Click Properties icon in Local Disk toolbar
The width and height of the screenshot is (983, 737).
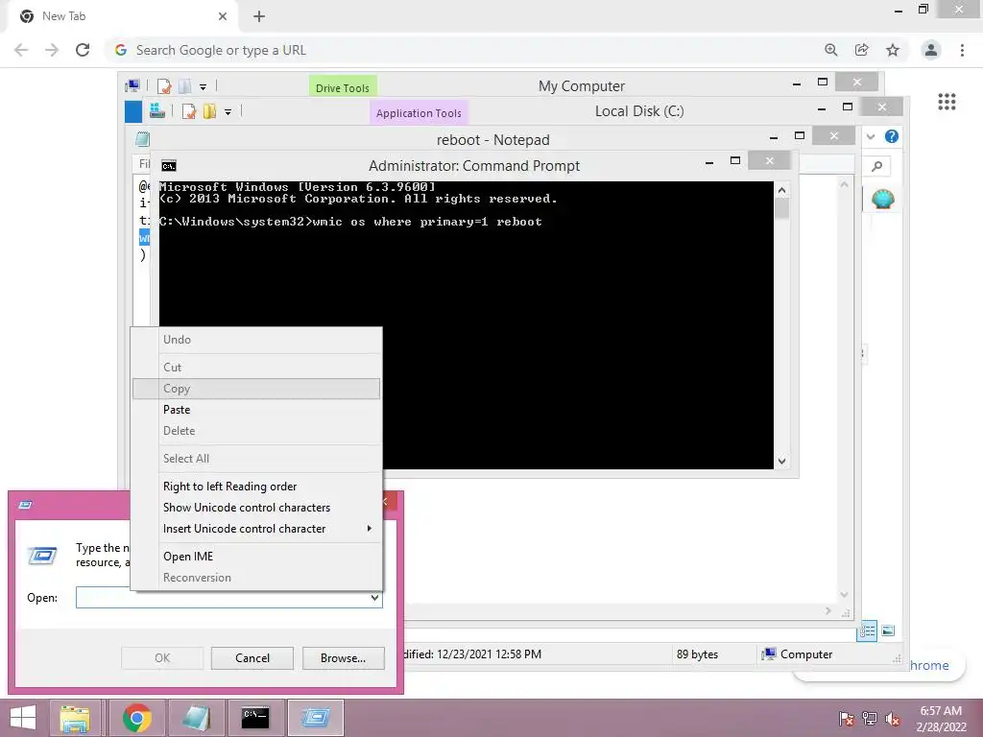click(189, 111)
